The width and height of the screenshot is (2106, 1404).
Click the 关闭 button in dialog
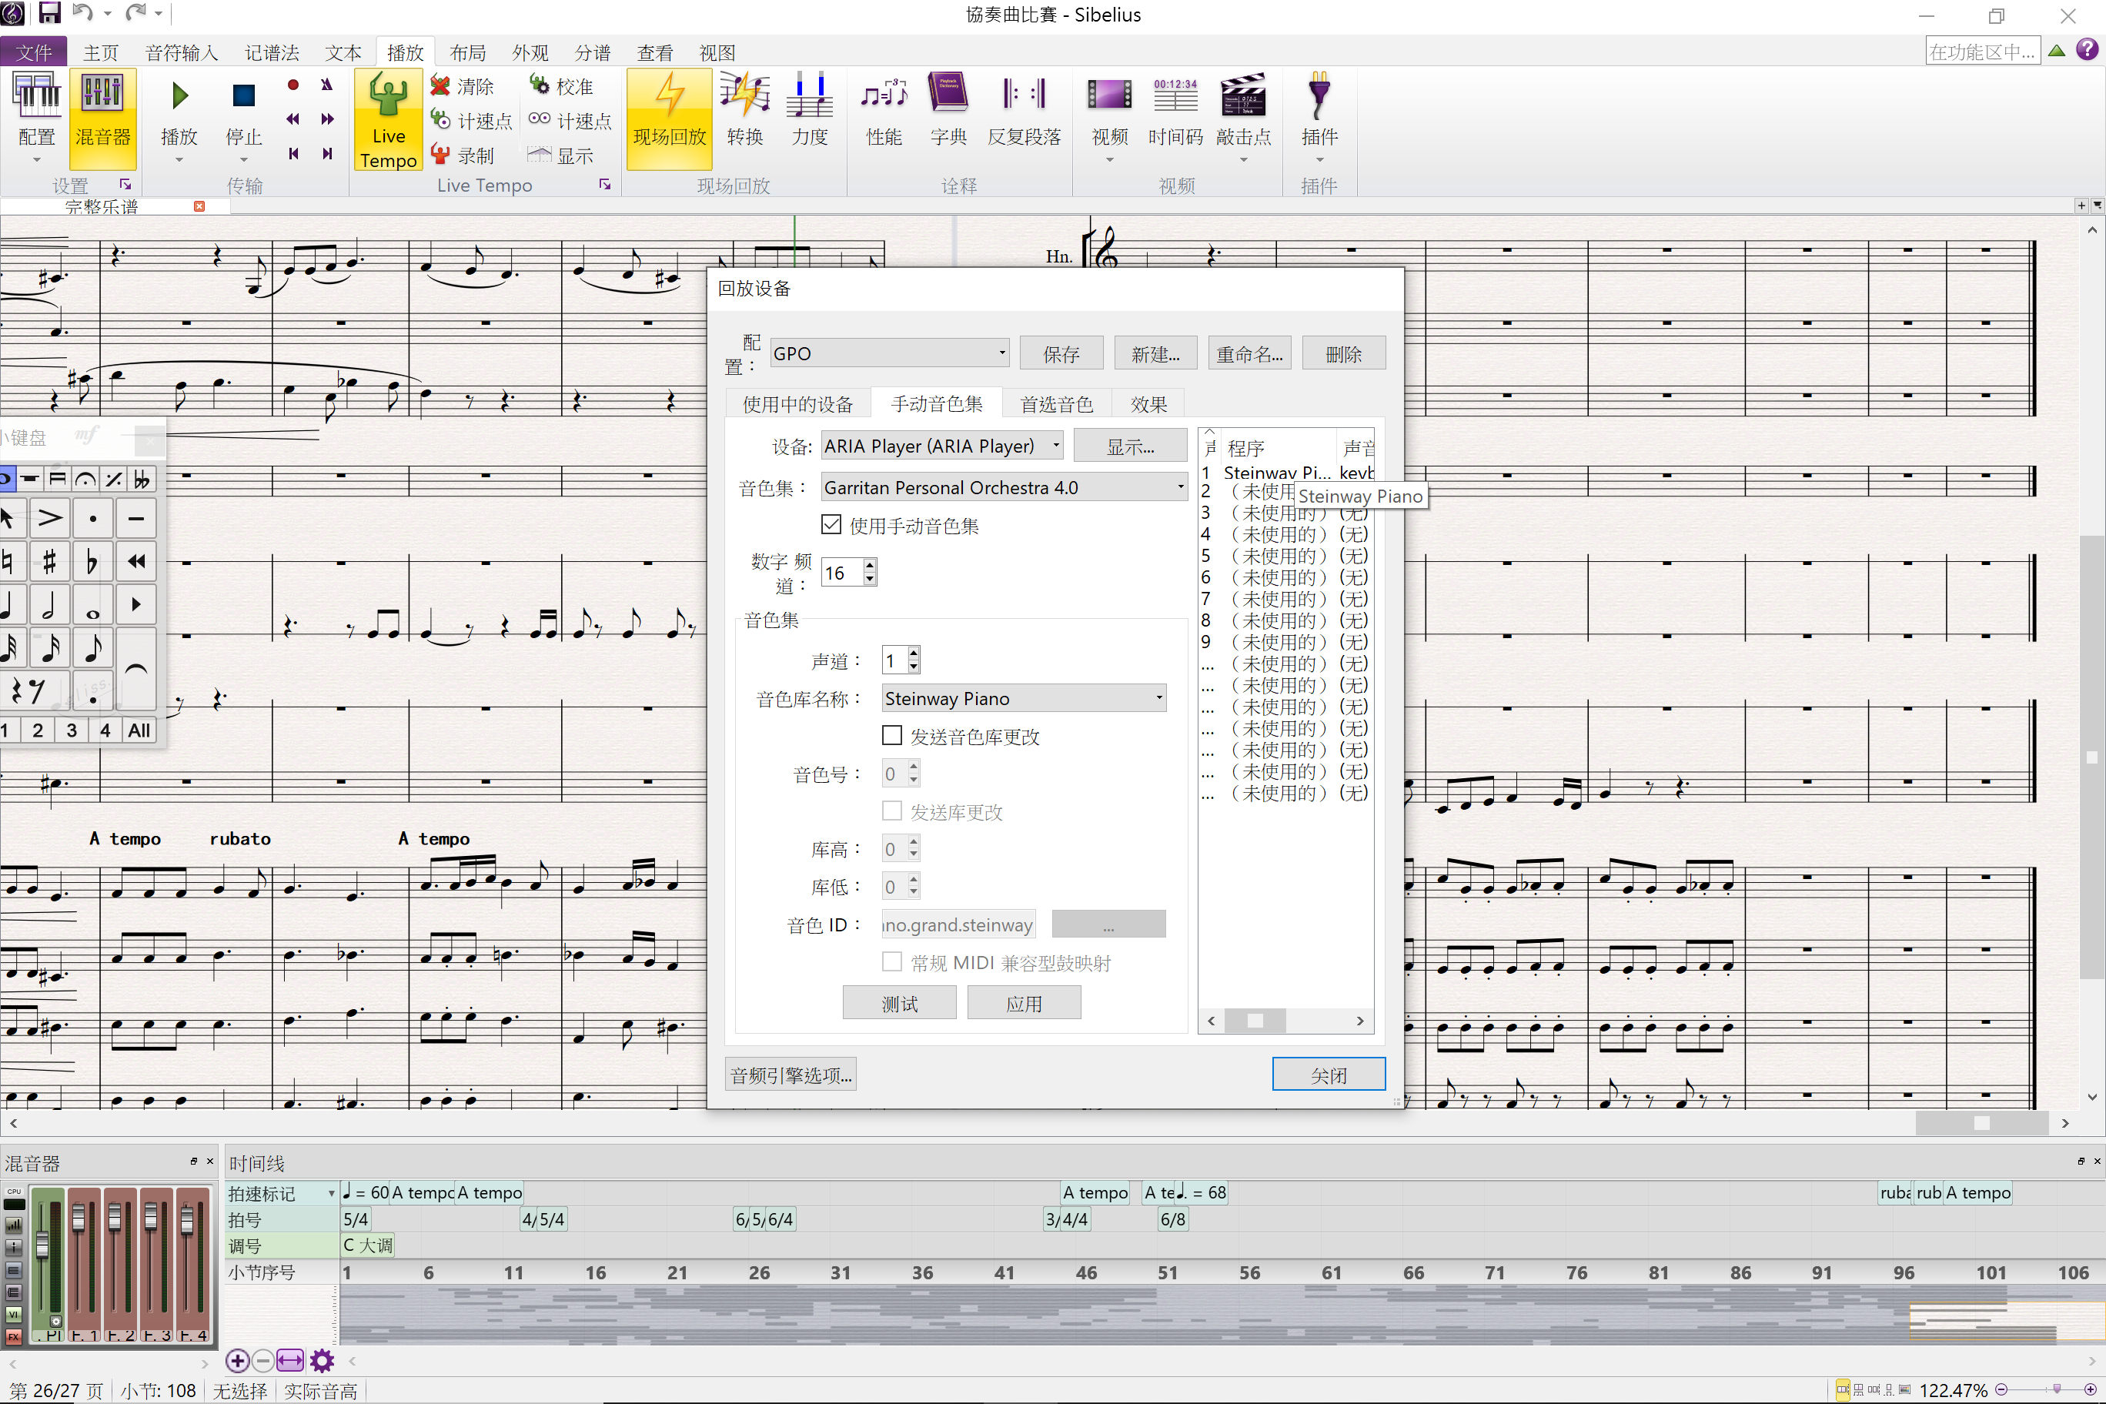[x=1328, y=1075]
